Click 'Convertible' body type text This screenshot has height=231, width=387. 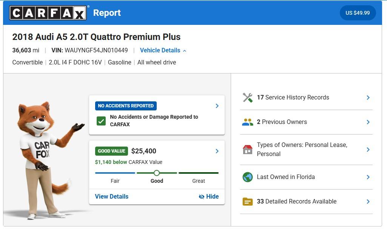[28, 63]
